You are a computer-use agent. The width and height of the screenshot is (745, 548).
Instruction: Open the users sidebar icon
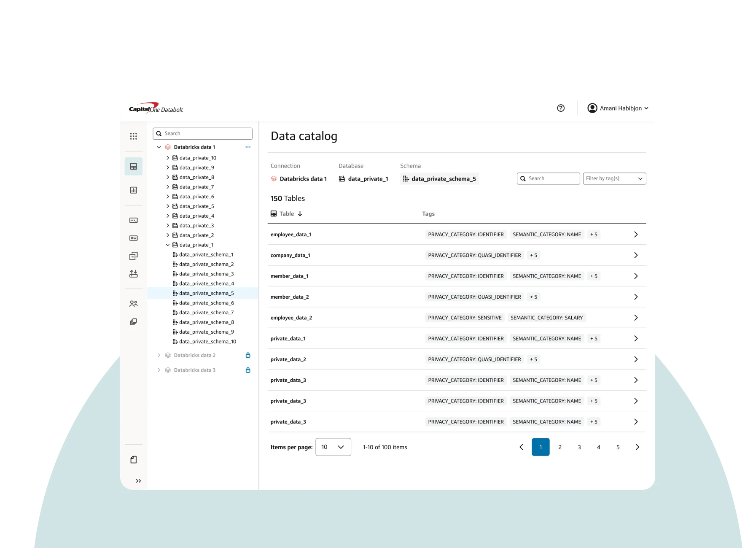pyautogui.click(x=133, y=304)
